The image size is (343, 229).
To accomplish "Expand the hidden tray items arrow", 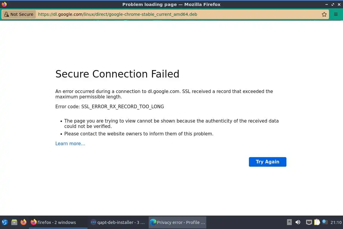I will 289,222.
